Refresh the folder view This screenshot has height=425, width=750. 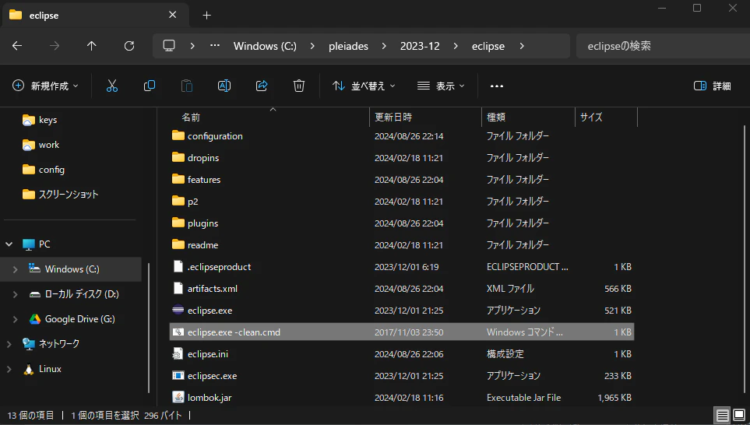pos(129,46)
